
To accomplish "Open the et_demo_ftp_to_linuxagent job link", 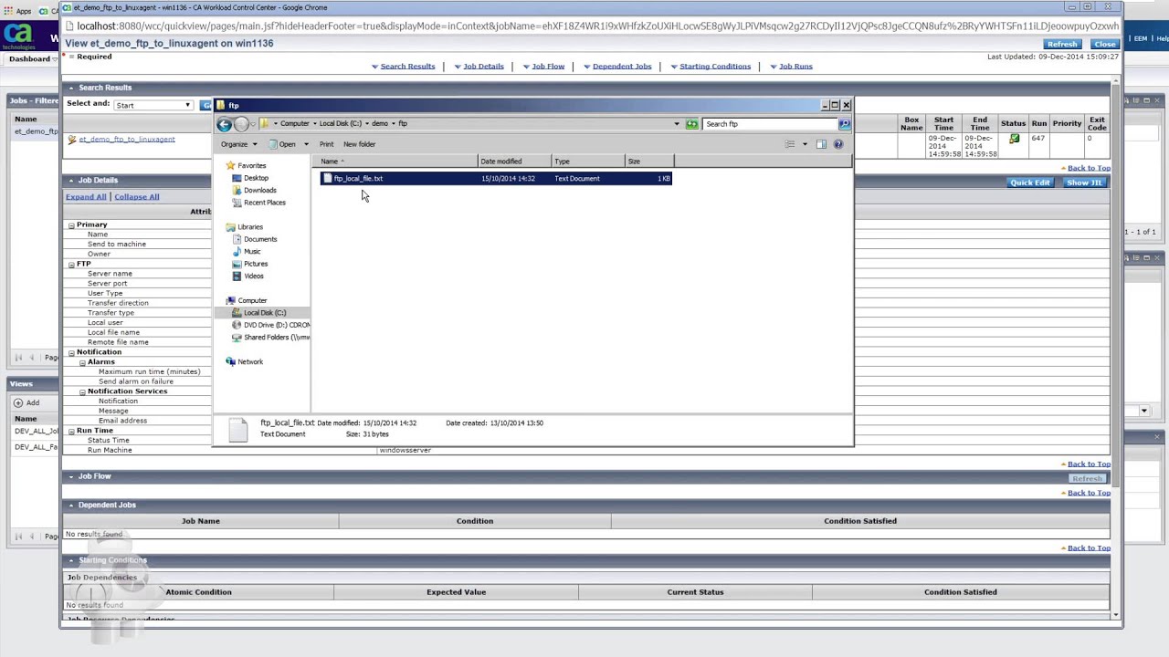I will pyautogui.click(x=127, y=140).
